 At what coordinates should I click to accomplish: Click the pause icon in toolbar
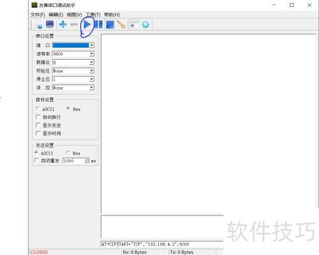pyautogui.click(x=98, y=25)
